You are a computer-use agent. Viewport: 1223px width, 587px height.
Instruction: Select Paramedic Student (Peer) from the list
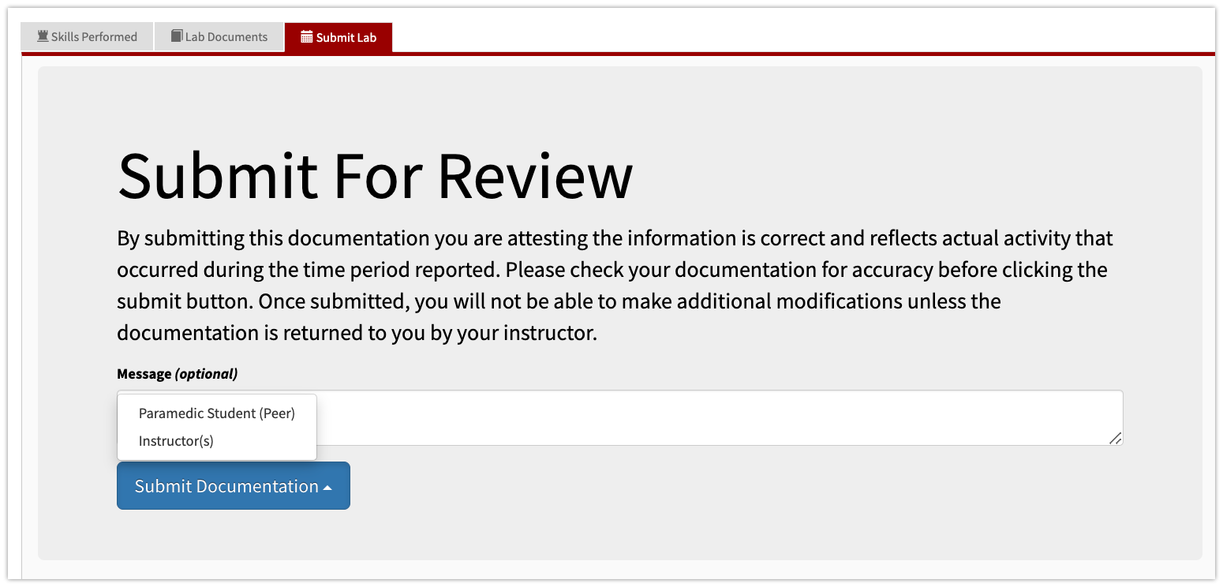tap(216, 413)
